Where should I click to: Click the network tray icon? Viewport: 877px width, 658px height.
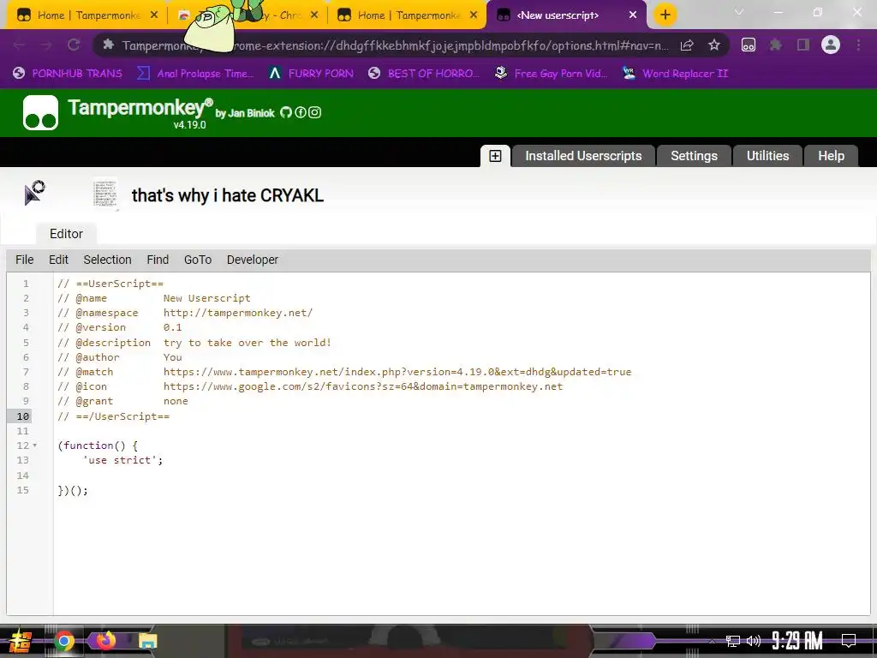pyautogui.click(x=733, y=641)
